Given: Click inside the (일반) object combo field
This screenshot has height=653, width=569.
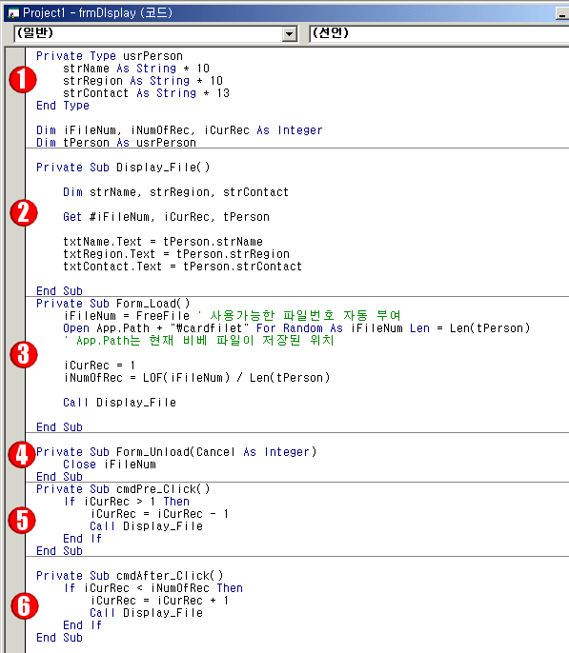Looking at the screenshot, I should click(x=148, y=33).
